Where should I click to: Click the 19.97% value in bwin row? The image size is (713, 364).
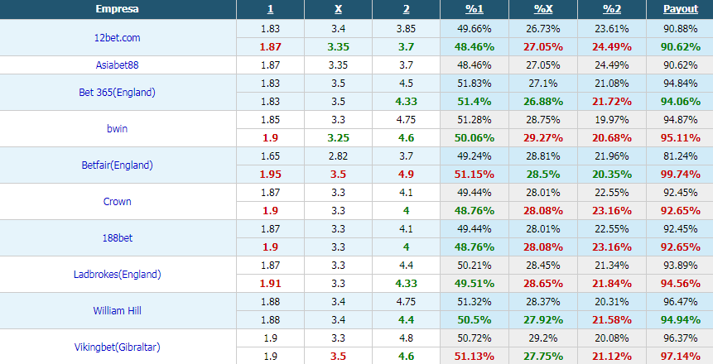click(x=612, y=119)
